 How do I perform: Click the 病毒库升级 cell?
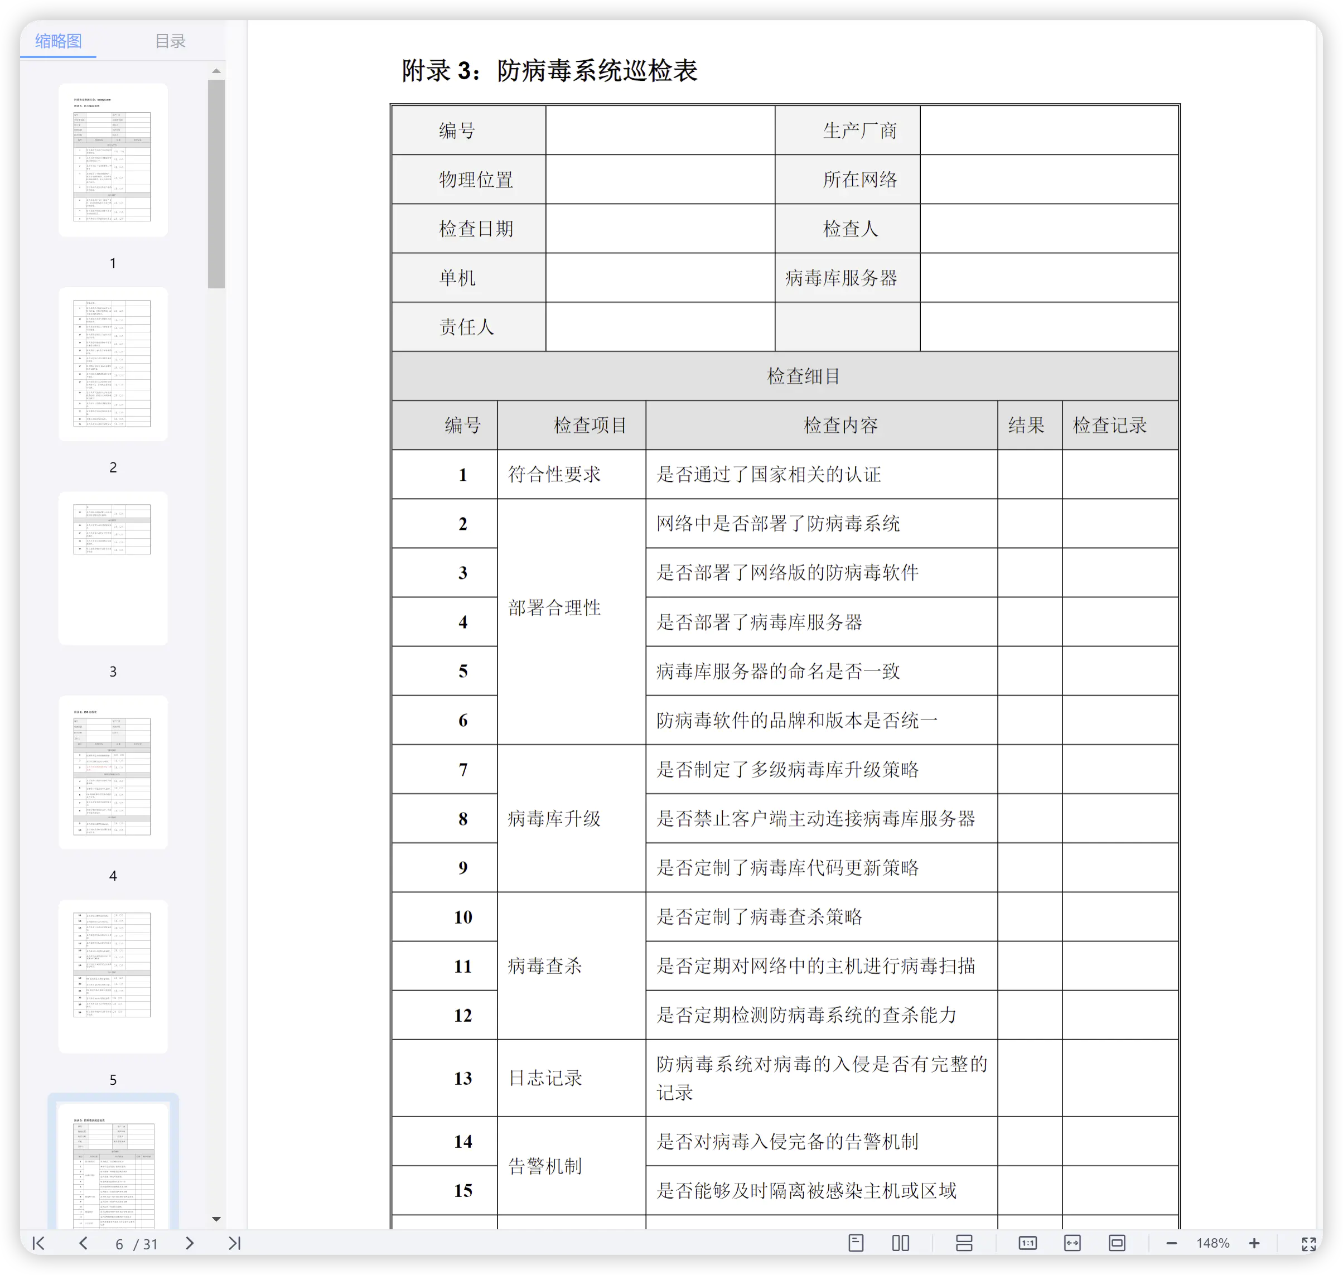572,818
